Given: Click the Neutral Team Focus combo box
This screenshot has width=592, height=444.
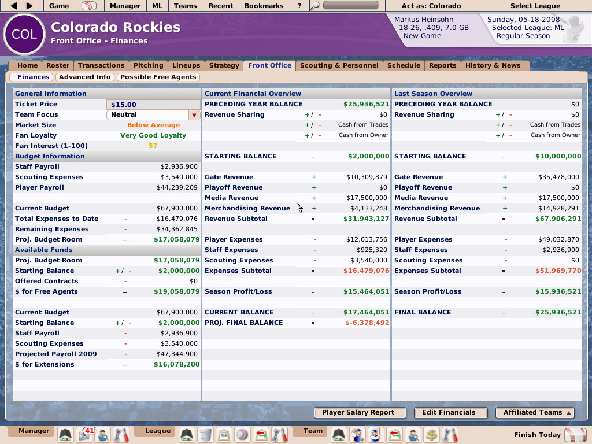Looking at the screenshot, I should pyautogui.click(x=153, y=115).
